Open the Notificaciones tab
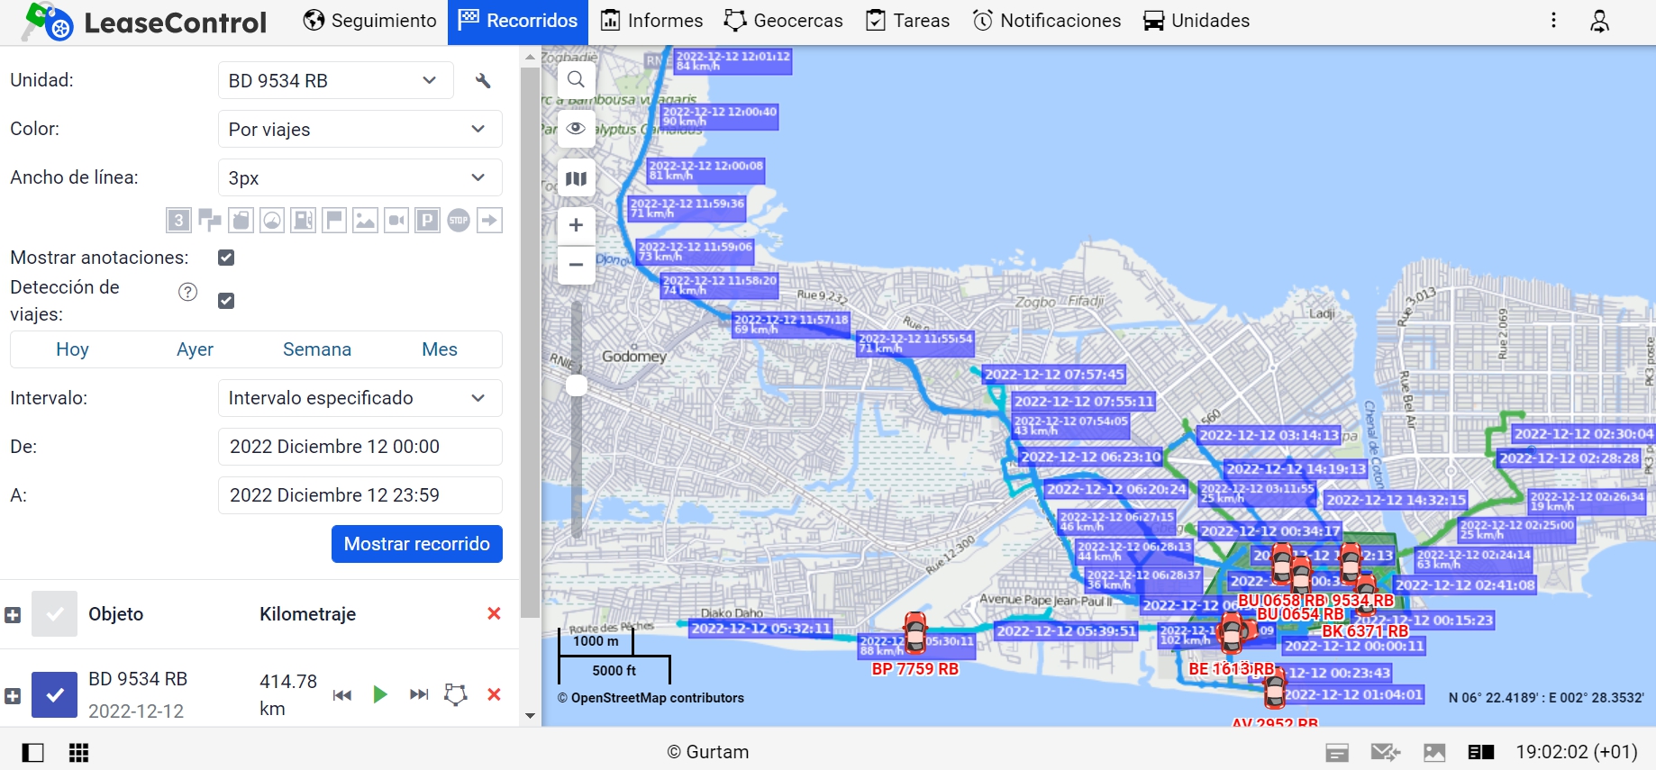Screen dimensions: 1656x770 1047,21
